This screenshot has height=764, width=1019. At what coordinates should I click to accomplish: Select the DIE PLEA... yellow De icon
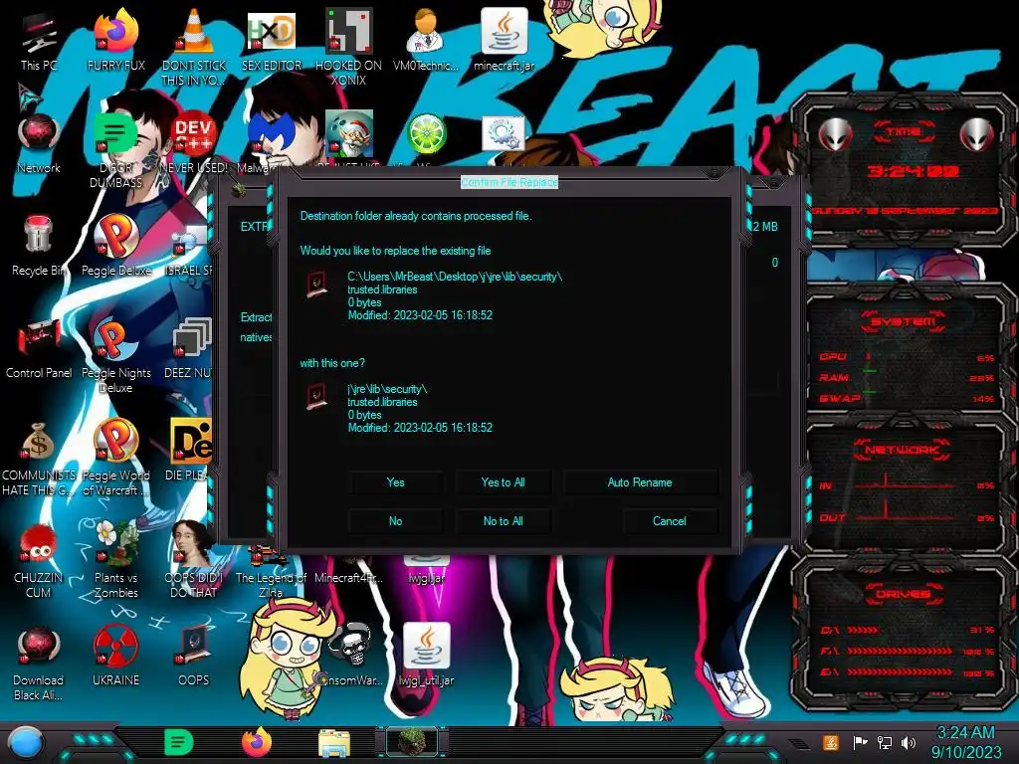190,451
